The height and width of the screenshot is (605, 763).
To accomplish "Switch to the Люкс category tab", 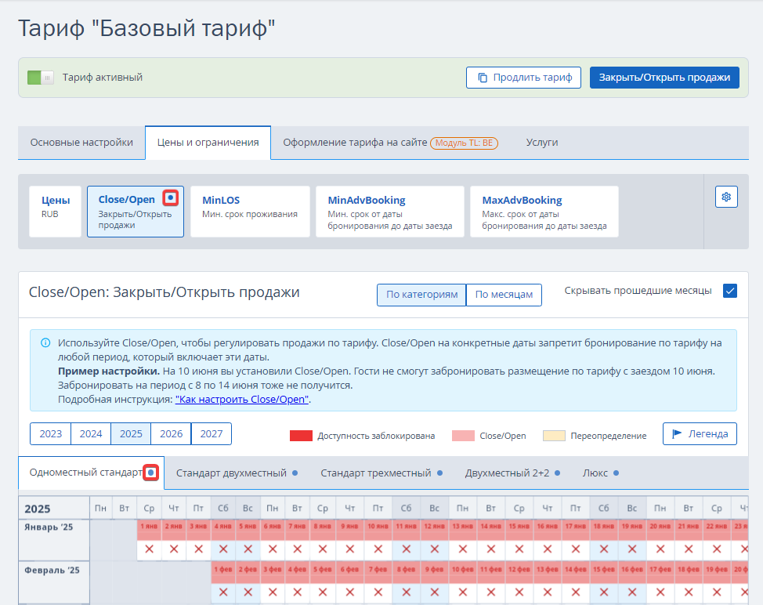I will 595,473.
